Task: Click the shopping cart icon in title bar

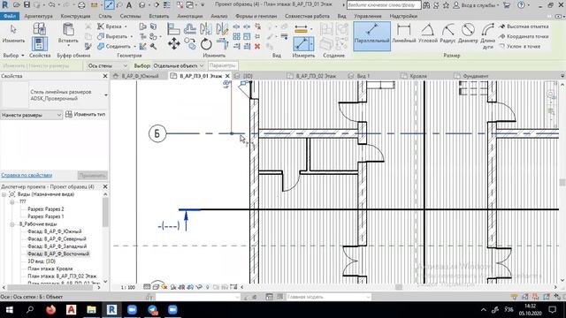Action: [507, 5]
